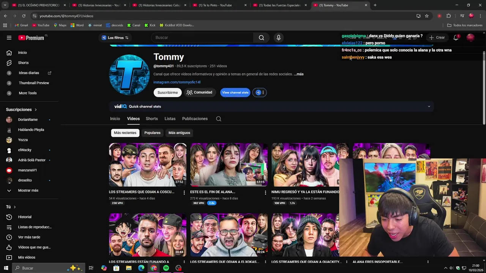Open the Todos los marcadores folder
Viewport: 486px width, 273px height.
coord(465,25)
